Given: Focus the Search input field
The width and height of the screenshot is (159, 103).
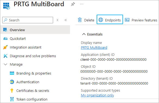Looking at the screenshot, I should pos(27,20).
